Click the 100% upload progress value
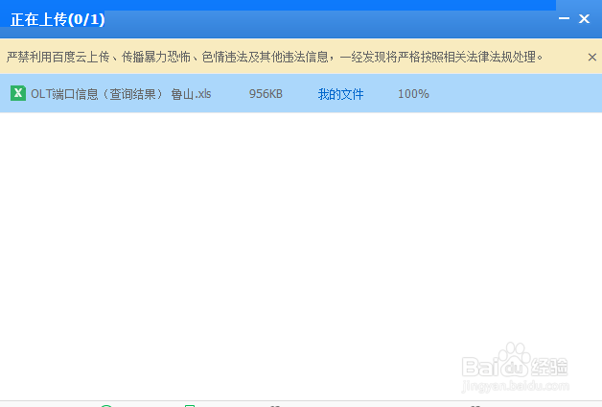 [413, 94]
